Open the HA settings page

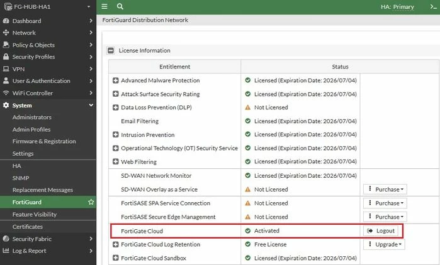(16, 166)
